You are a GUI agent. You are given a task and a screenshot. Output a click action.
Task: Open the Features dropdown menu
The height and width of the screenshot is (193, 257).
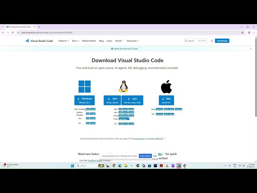tap(63, 41)
